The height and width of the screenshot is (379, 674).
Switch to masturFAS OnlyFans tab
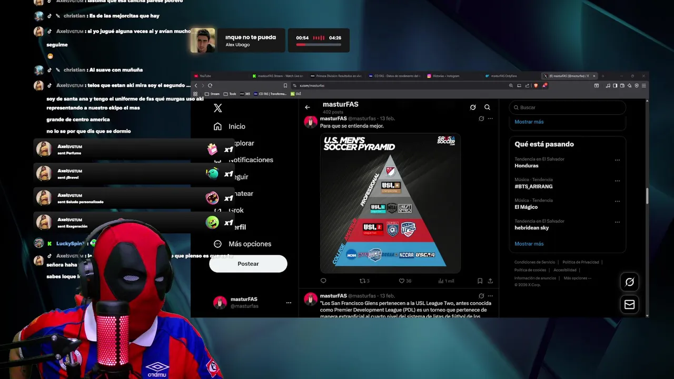click(x=512, y=76)
